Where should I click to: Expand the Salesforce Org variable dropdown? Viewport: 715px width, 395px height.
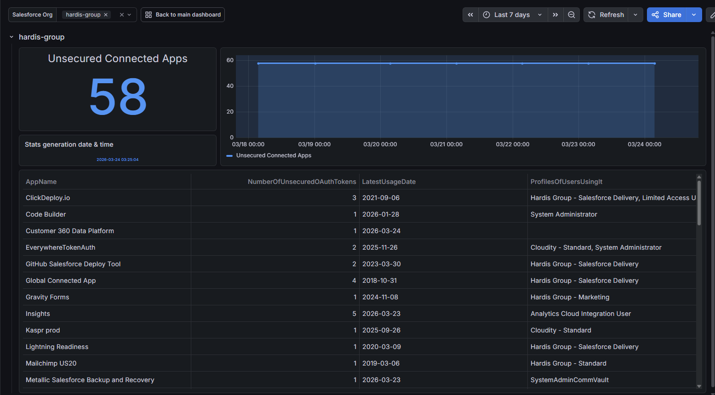pyautogui.click(x=130, y=15)
